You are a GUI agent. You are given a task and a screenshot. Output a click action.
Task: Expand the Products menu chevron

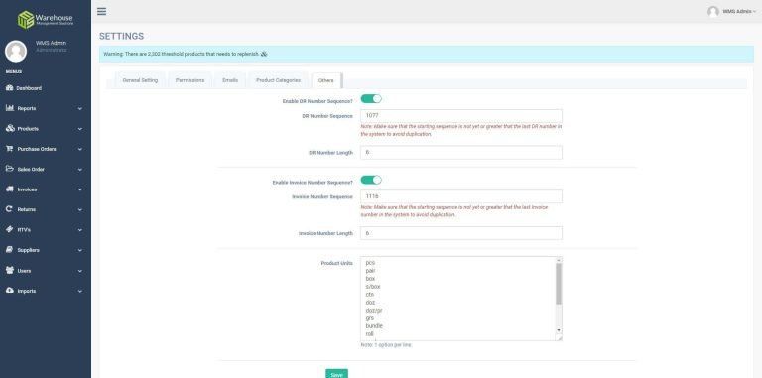tap(80, 129)
